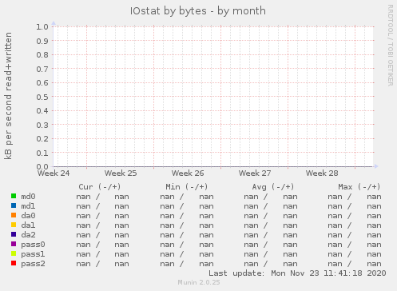Click the green md0 color swatch

point(14,196)
